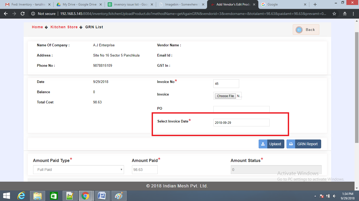The height and width of the screenshot is (201, 359).
Task: Click the GRN List breadcrumb text
Action: click(x=94, y=27)
